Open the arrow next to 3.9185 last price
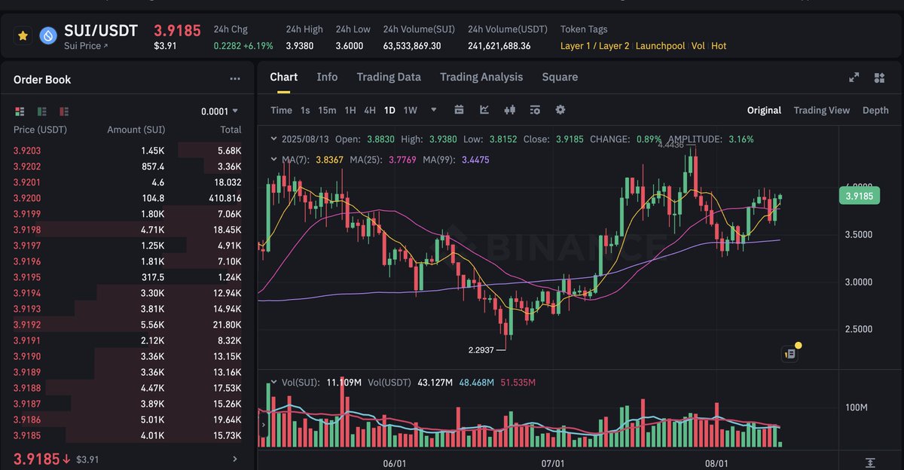Screen dimensions: 904x470 (x=235, y=459)
